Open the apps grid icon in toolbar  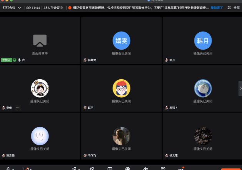point(163,168)
